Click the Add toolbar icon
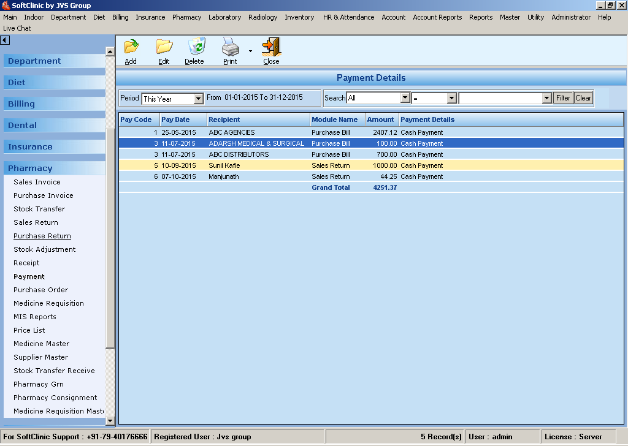Screen dimensions: 628x446 click(131, 47)
